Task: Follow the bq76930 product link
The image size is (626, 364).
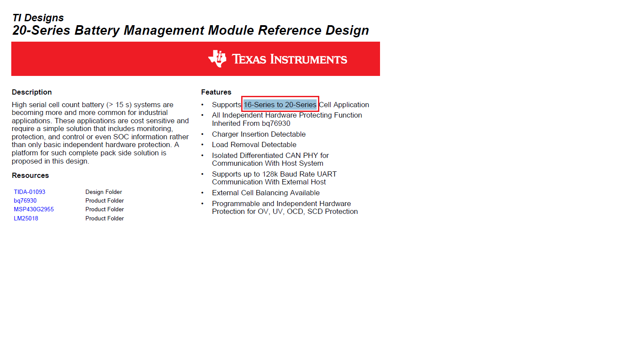Action: 25,200
